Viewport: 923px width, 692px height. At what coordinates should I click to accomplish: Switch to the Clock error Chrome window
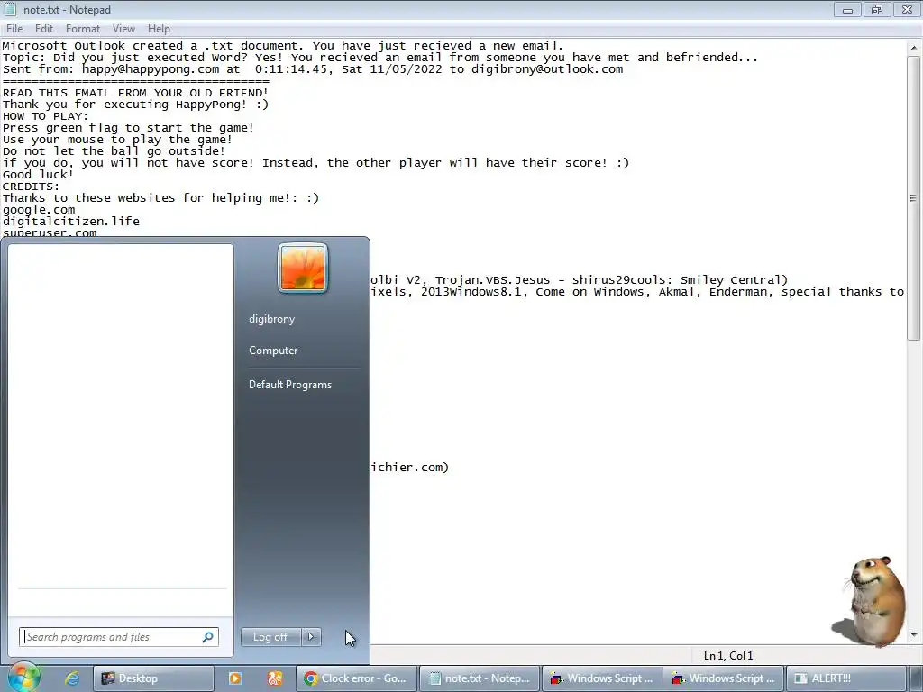[357, 678]
